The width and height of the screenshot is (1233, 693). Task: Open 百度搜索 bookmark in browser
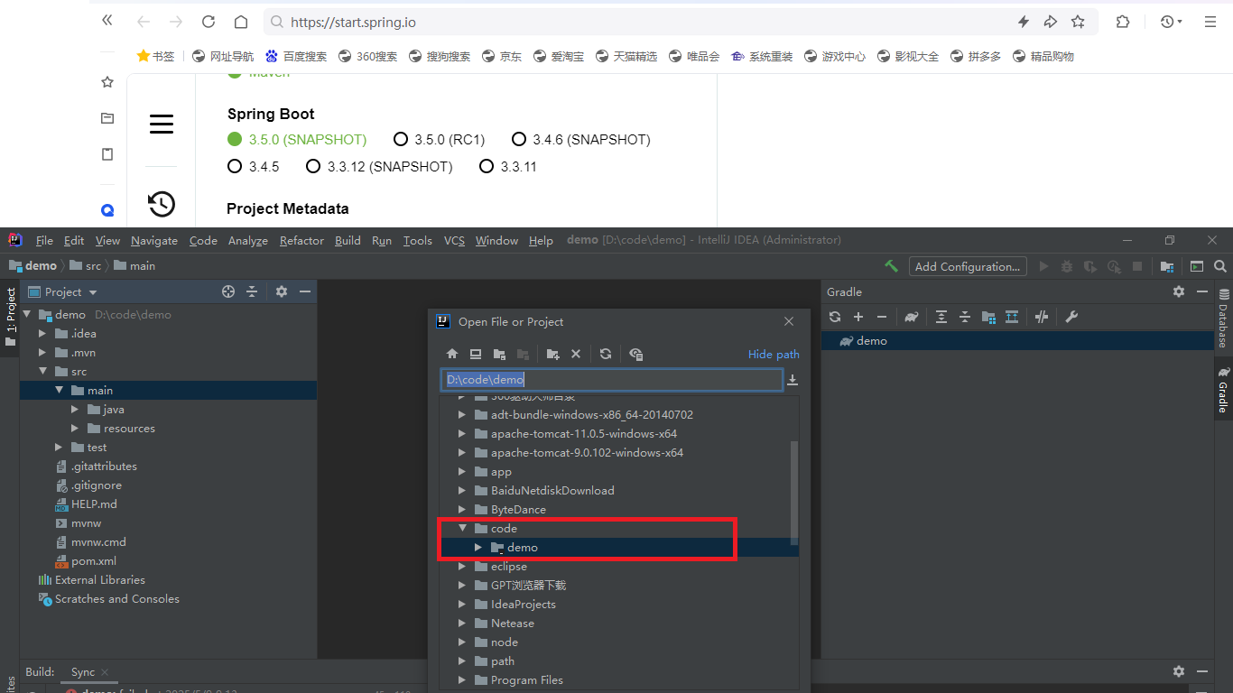click(296, 56)
